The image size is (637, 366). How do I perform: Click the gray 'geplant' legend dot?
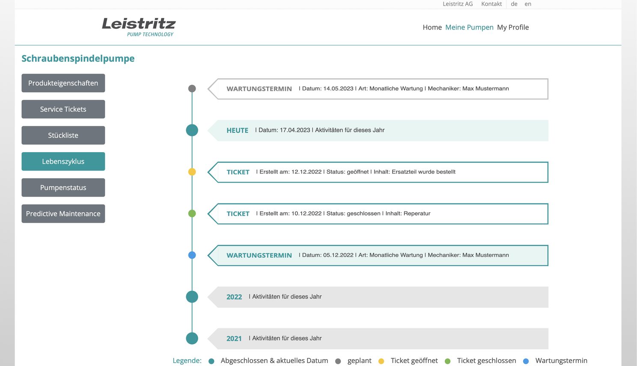[x=338, y=361]
